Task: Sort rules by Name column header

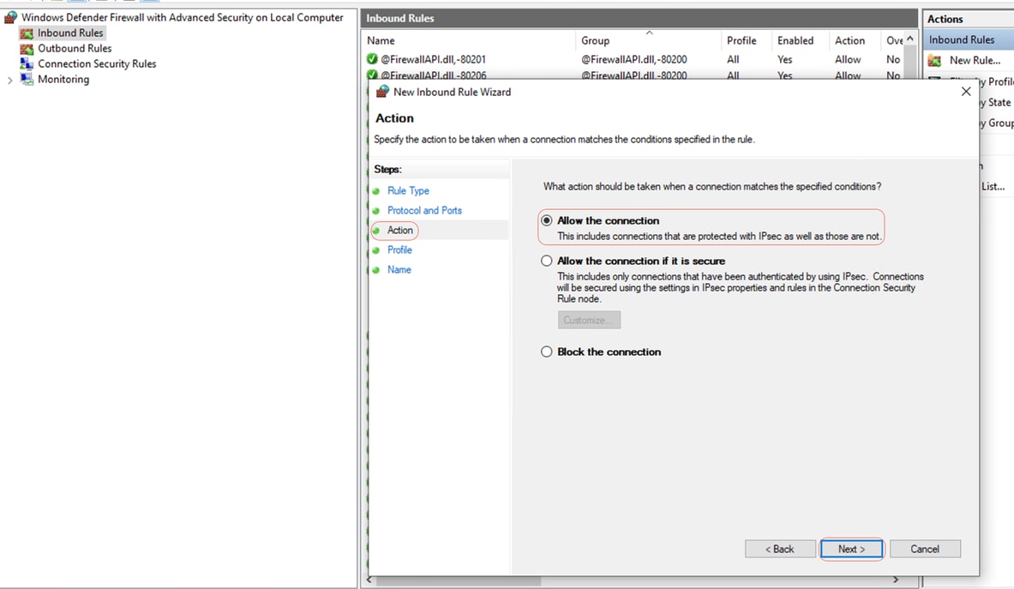Action: [468, 40]
